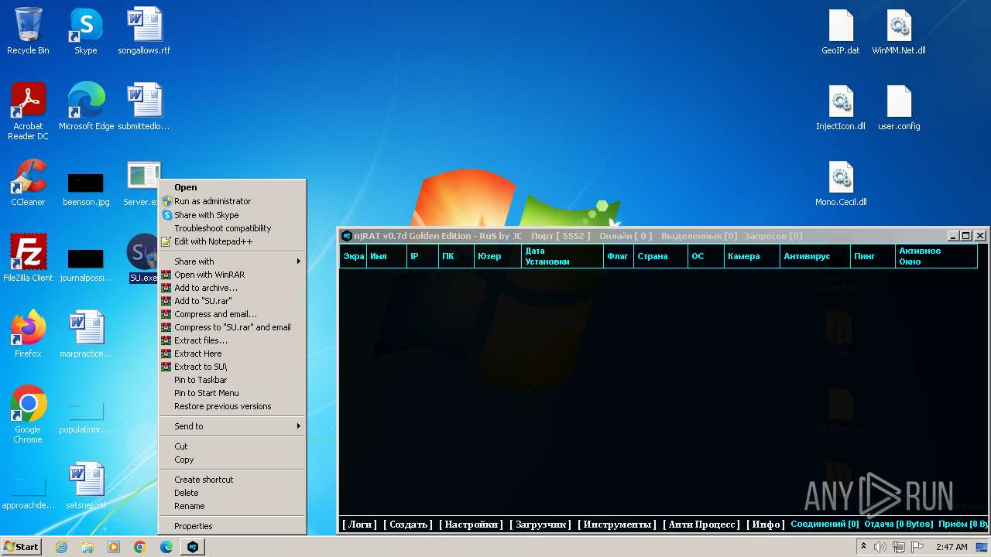The height and width of the screenshot is (557, 991).
Task: Select the Server.exe file icon
Action: (142, 183)
